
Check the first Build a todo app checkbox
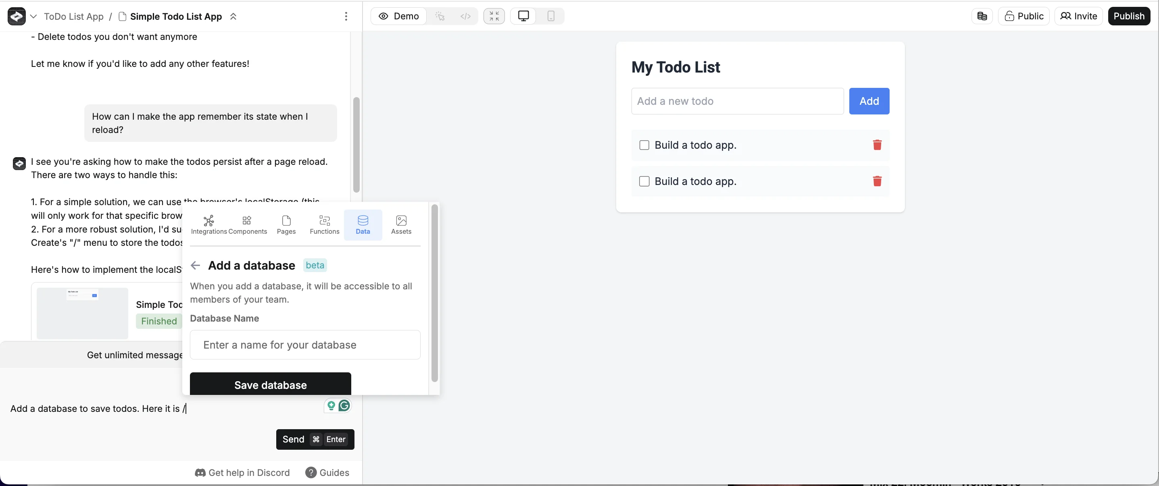pos(644,145)
